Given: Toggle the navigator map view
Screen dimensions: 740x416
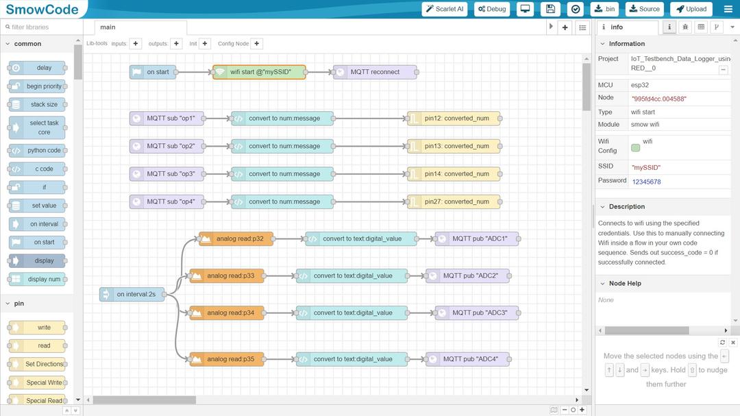Looking at the screenshot, I should [x=554, y=410].
